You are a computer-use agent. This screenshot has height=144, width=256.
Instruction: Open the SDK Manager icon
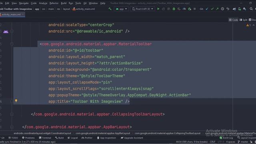(x=244, y=9)
